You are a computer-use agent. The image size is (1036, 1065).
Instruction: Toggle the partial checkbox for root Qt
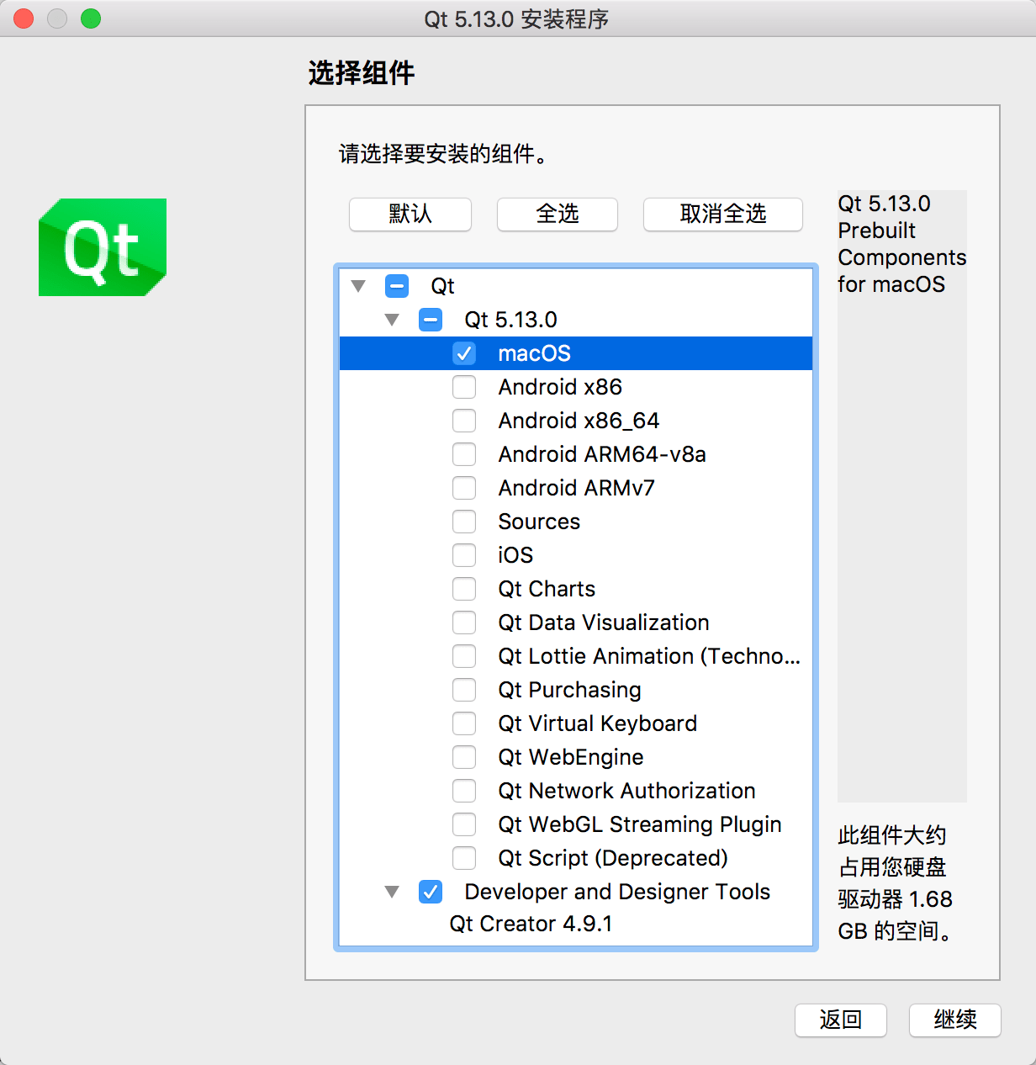(x=397, y=286)
